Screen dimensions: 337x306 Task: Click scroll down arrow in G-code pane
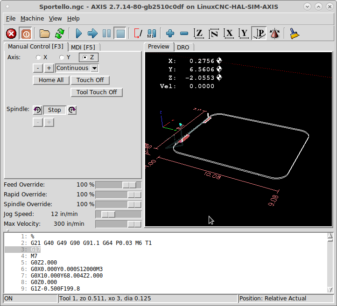pos(330,290)
